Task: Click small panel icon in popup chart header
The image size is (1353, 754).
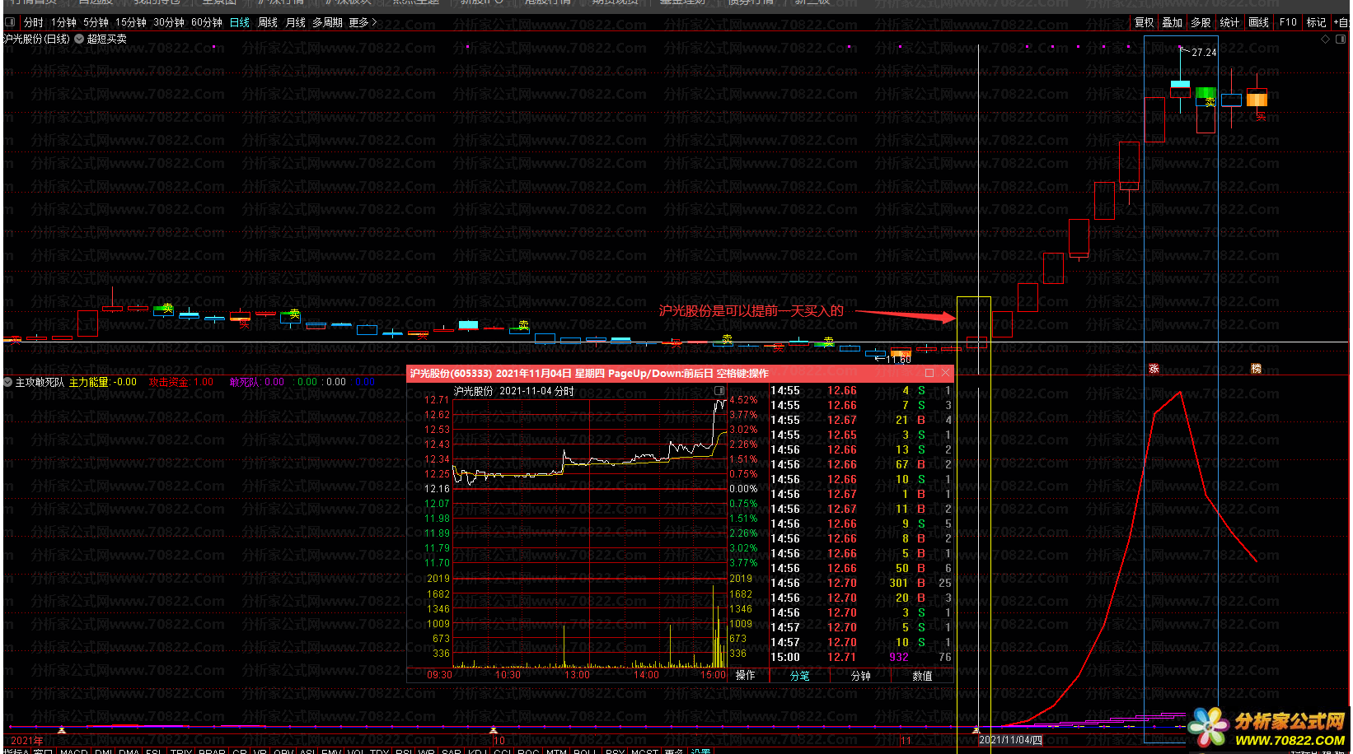Action: pos(719,391)
